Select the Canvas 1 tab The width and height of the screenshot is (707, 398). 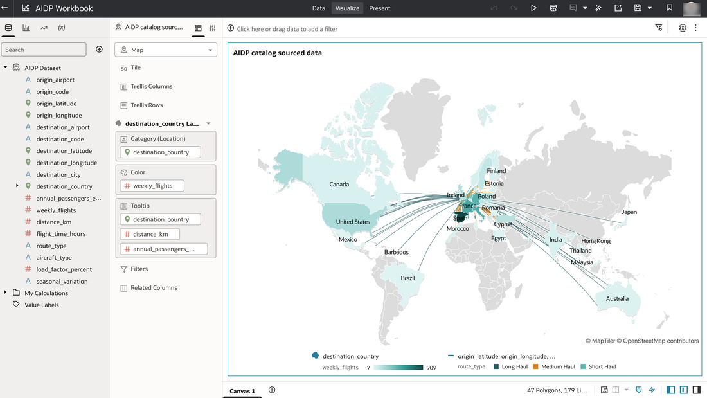point(242,391)
